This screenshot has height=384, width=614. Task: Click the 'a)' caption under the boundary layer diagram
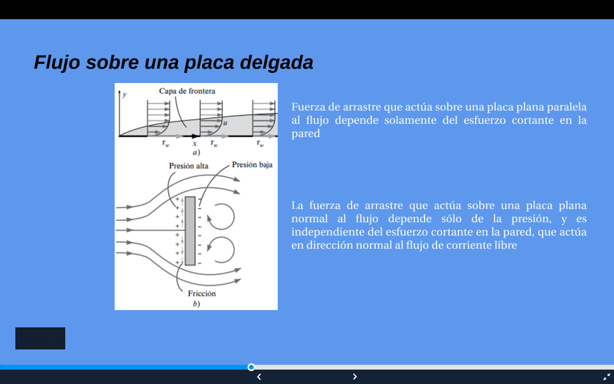tap(196, 152)
